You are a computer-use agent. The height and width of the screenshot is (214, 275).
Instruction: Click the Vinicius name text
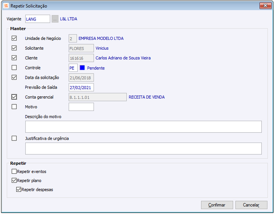tap(102, 48)
